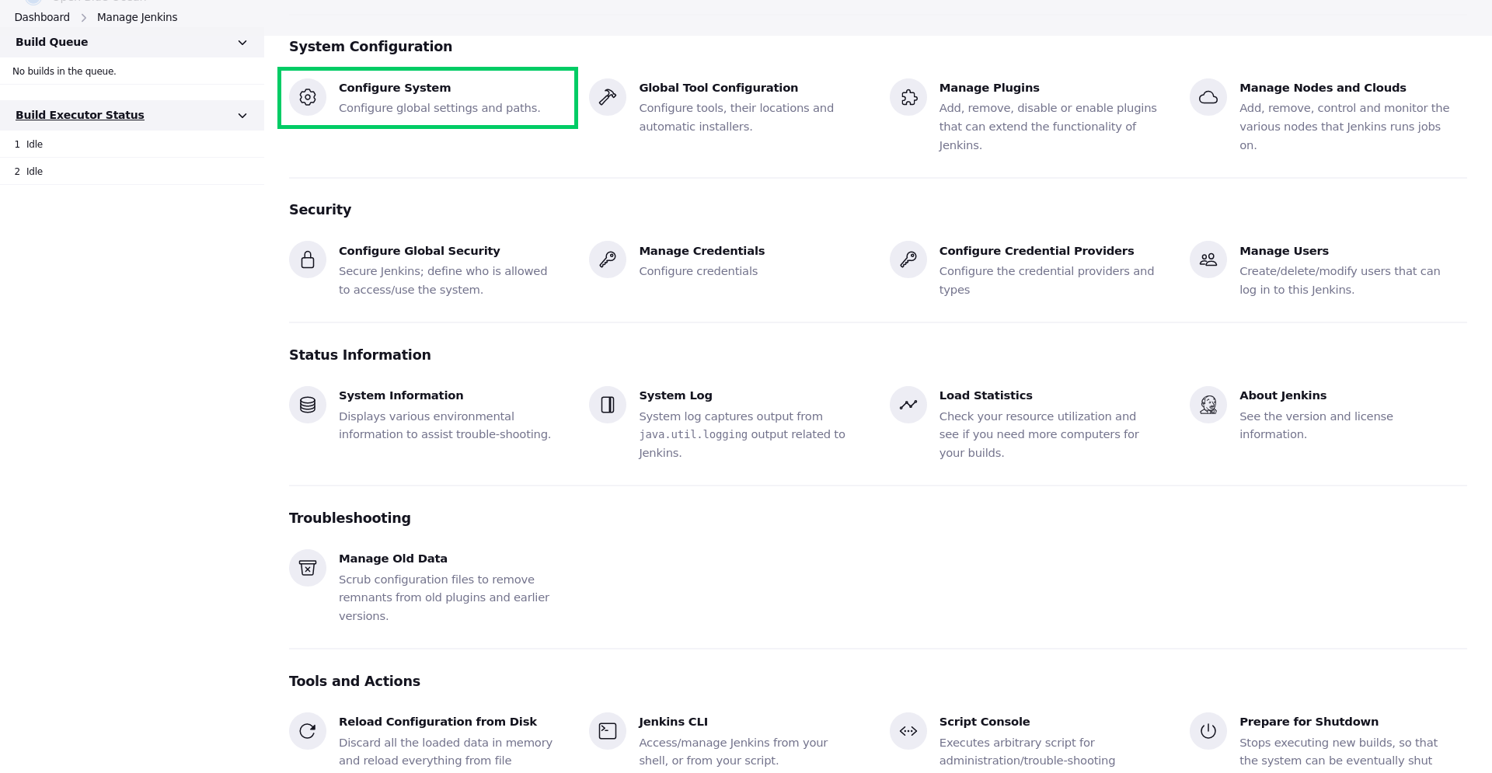Open Manage Old Data title

393,559
